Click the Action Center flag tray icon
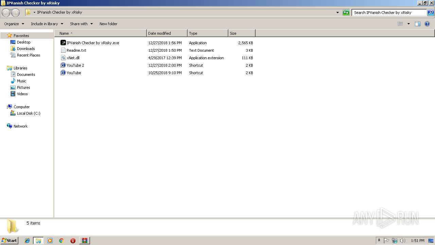 (x=386, y=241)
